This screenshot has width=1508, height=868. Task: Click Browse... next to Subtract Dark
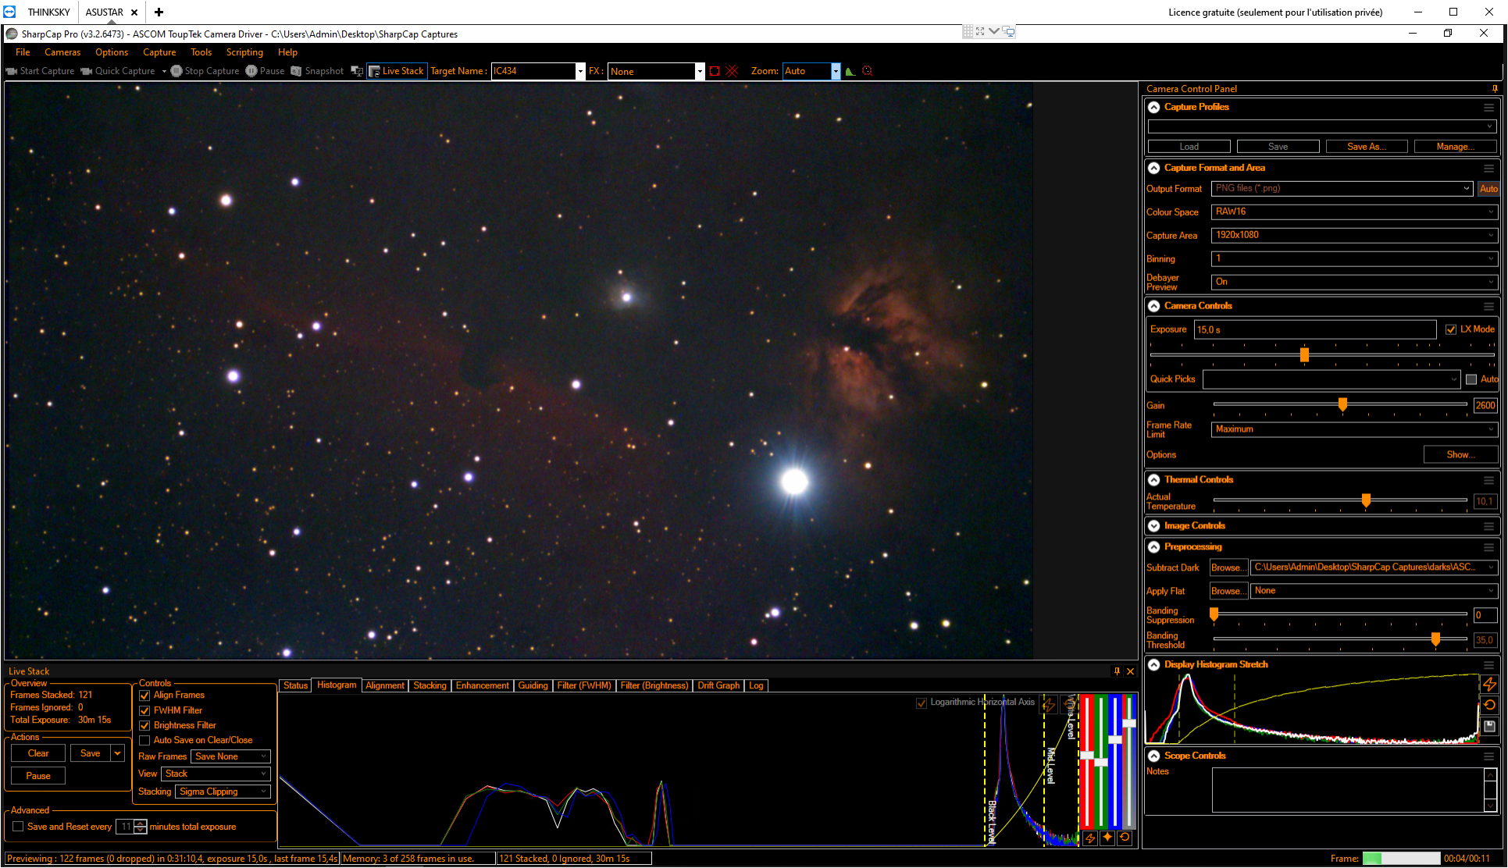pyautogui.click(x=1228, y=567)
